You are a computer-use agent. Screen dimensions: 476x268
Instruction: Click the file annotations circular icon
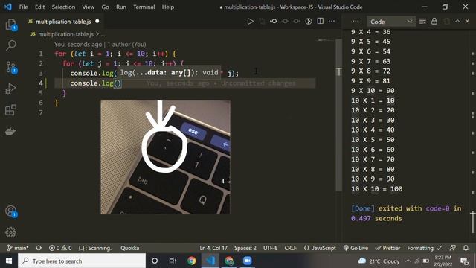[309, 22]
